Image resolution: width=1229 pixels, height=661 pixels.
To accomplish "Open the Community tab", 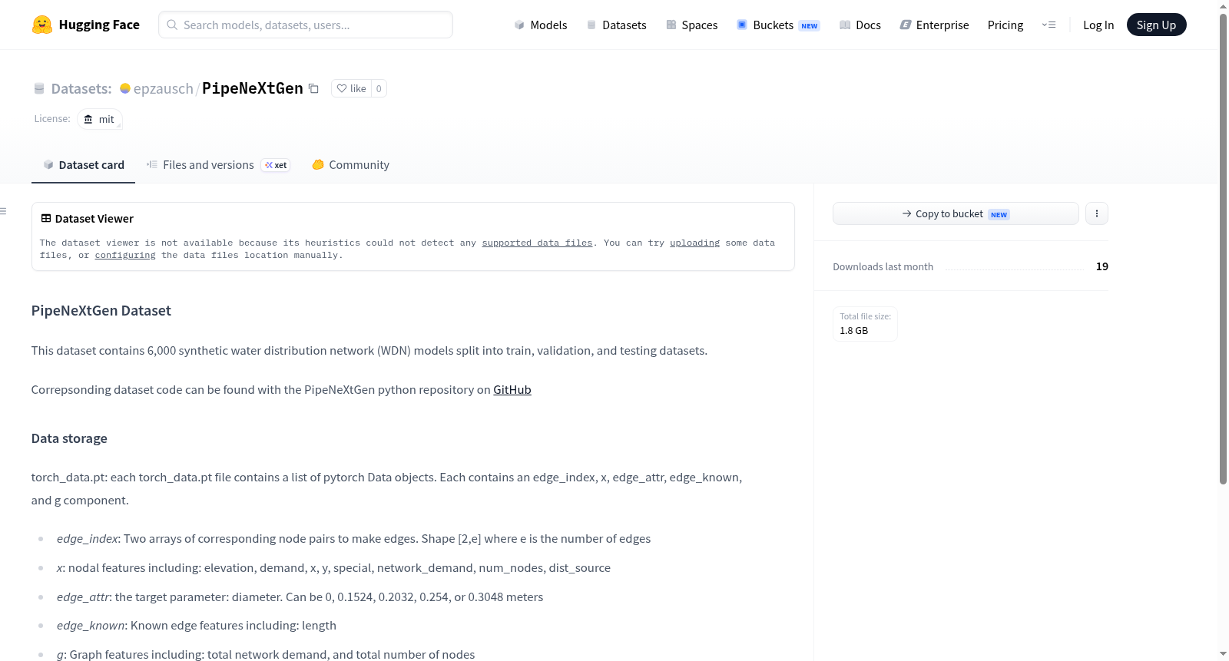I will click(x=350, y=164).
